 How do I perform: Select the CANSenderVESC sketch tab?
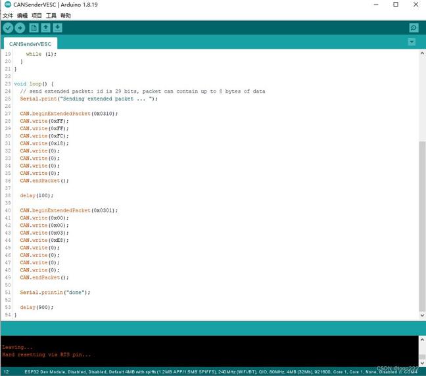pos(30,44)
